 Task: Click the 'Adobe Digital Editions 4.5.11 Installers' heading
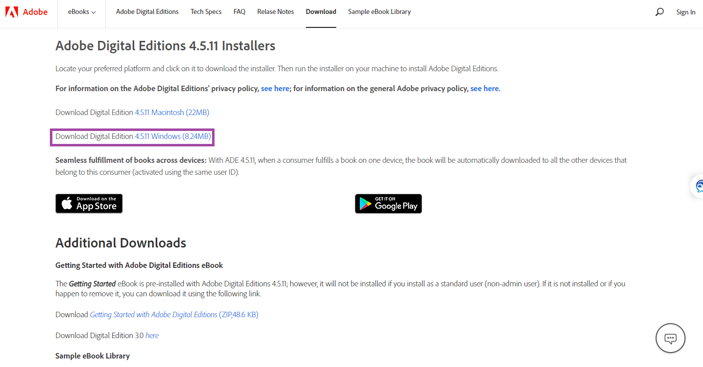click(x=165, y=46)
